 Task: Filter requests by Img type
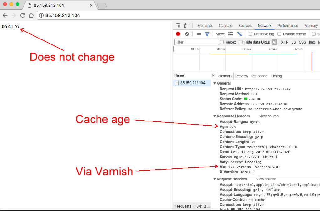[x=312, y=42]
